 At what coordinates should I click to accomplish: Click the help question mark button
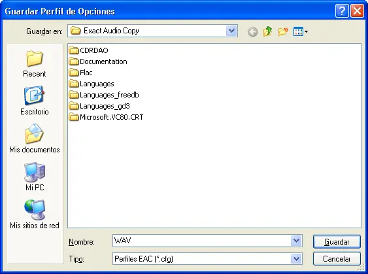coord(342,11)
